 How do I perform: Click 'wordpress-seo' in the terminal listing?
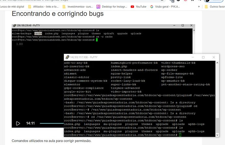coord(173,66)
